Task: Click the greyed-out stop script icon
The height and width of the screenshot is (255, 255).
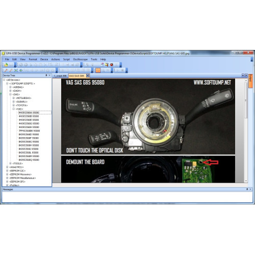Action: 122,70
